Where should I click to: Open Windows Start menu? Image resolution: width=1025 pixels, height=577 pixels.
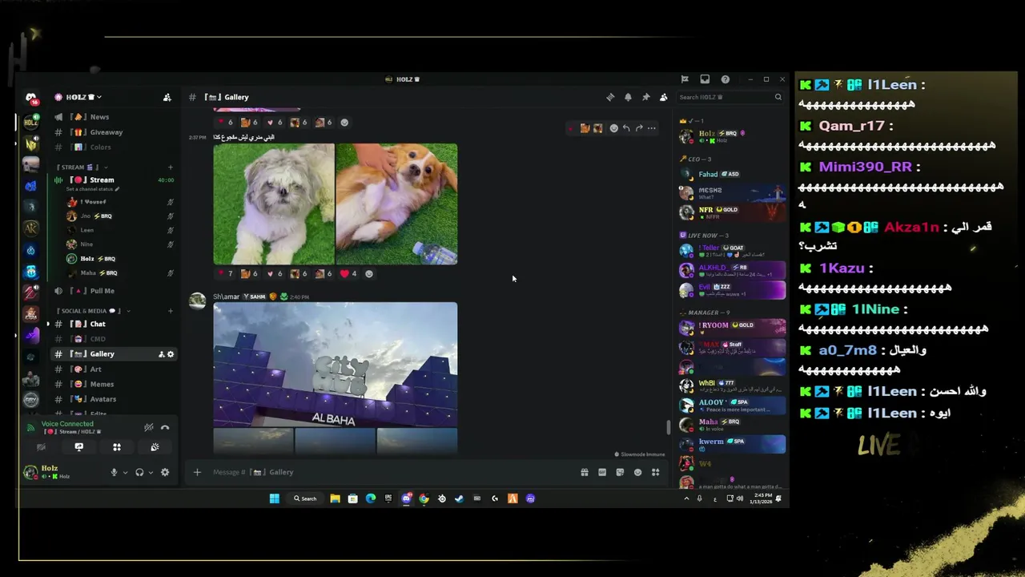tap(274, 498)
